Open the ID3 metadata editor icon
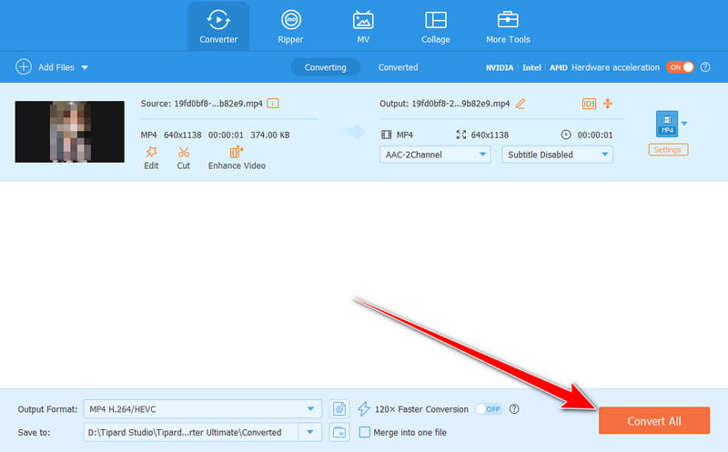This screenshot has height=452, width=728. (589, 104)
